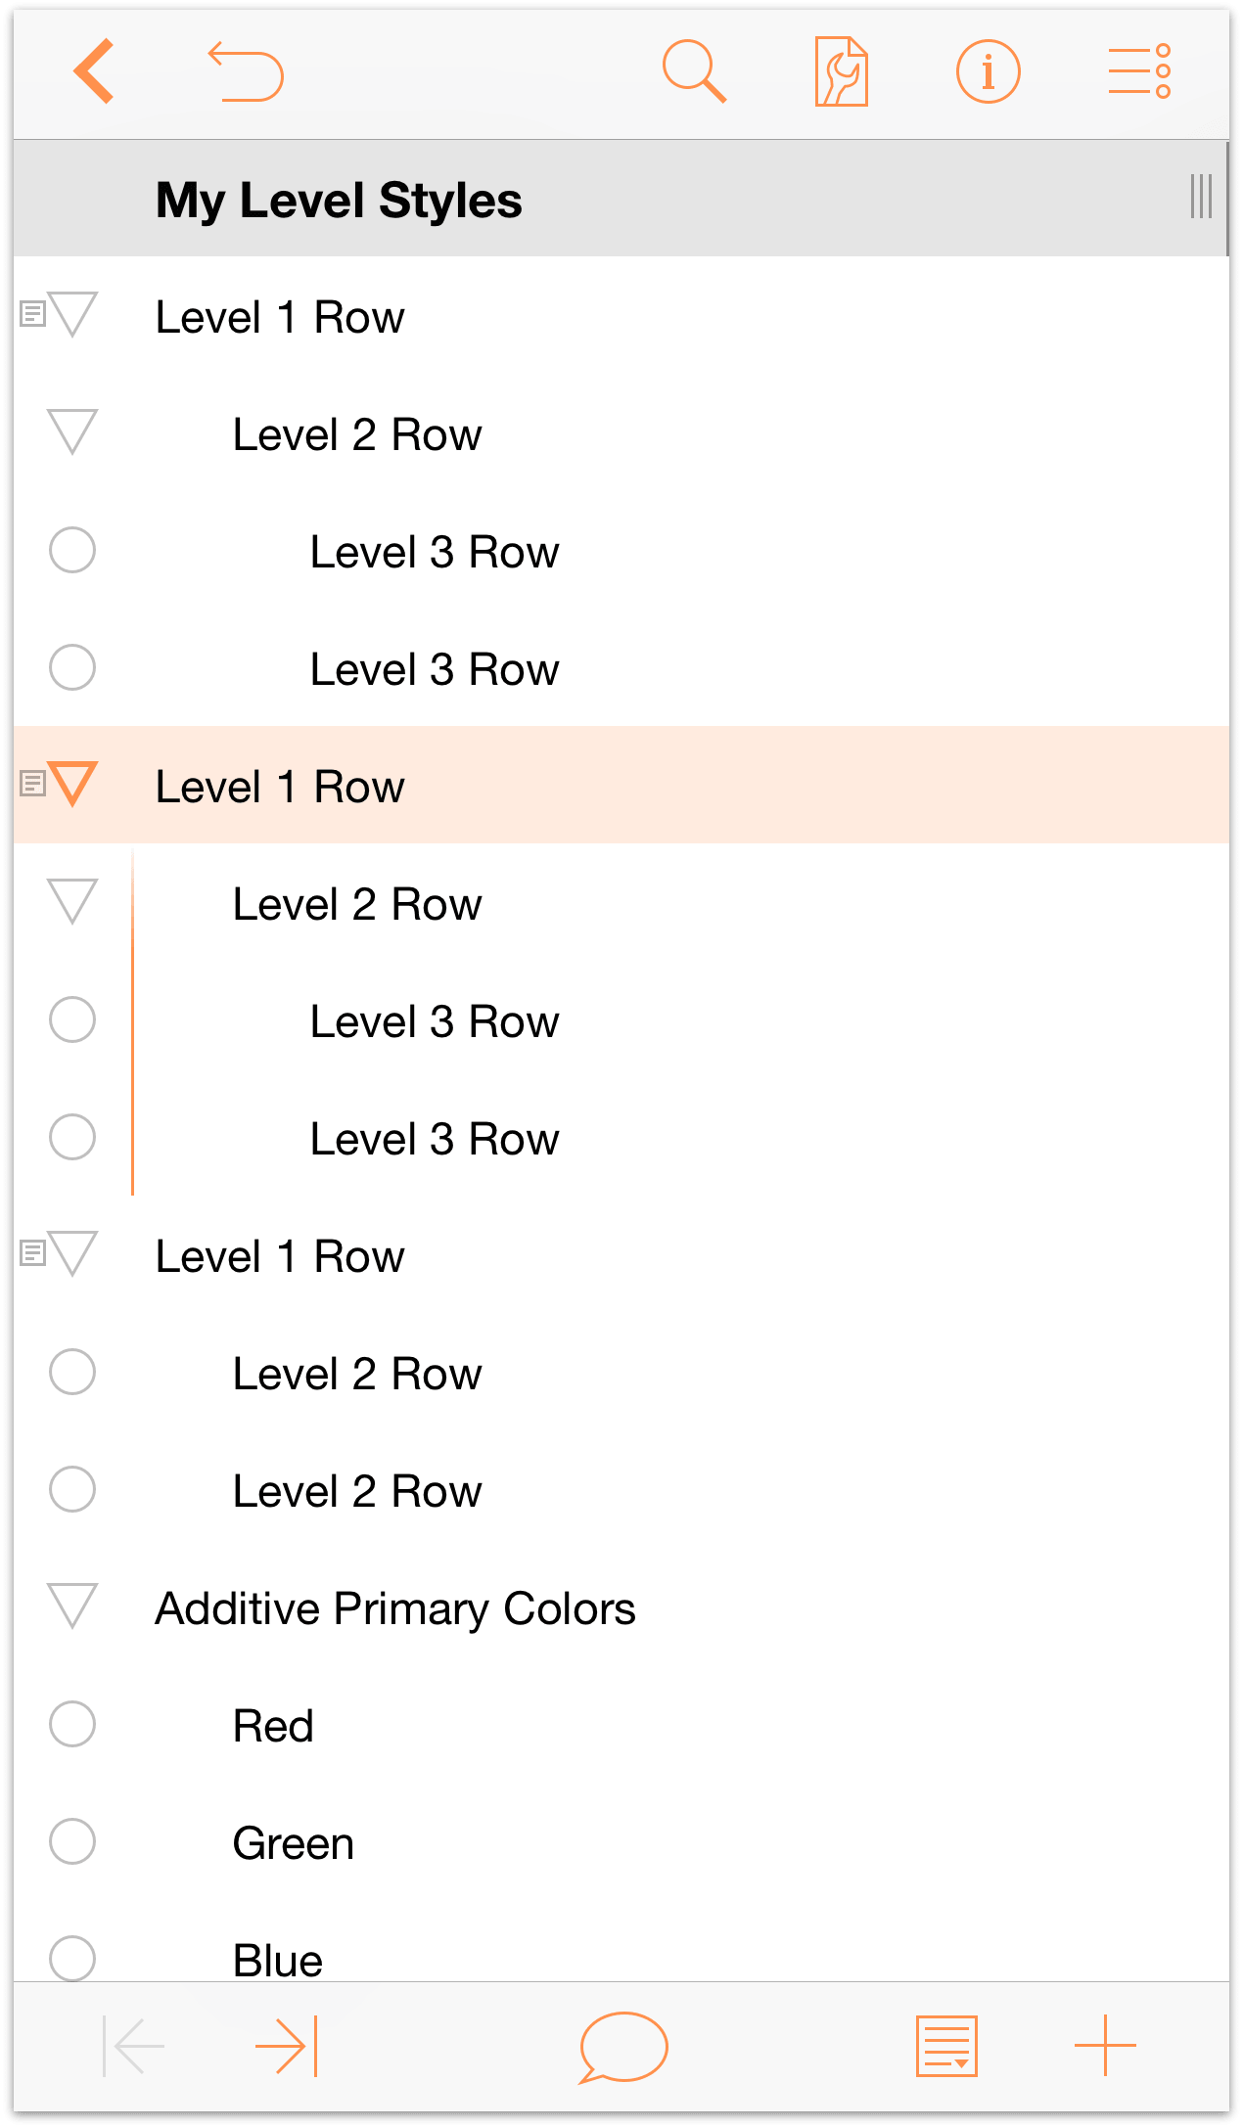Select the first Level 1 Row text
This screenshot has height=2127, width=1243.
pos(280,317)
